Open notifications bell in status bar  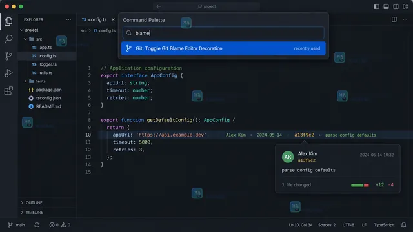pyautogui.click(x=403, y=225)
